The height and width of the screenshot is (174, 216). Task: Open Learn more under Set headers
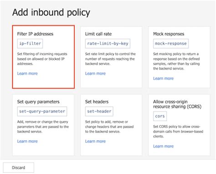pos(95,141)
